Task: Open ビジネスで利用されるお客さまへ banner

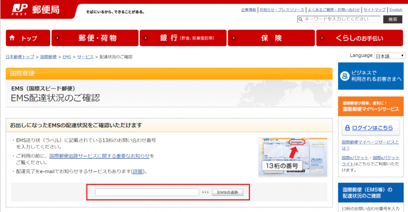Action: [371, 76]
